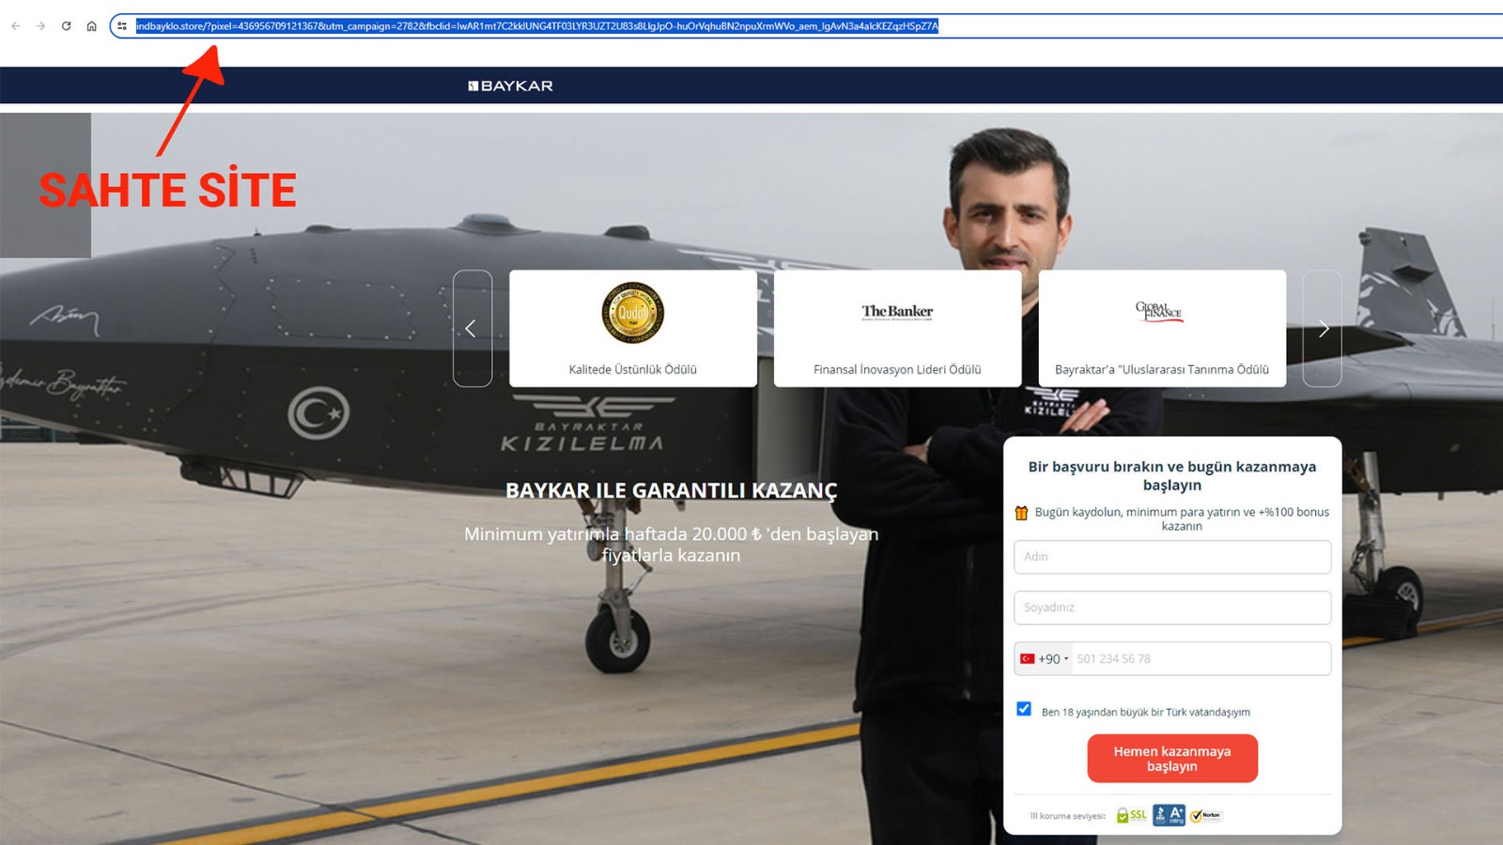Click the Minimum yatırımla haftada 20.000 text
Viewport: 1503px width, 845px height.
tap(671, 545)
